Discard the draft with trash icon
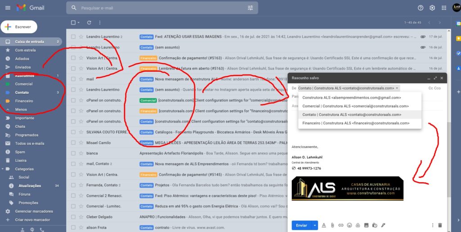This screenshot has height=232, width=461. point(440,225)
